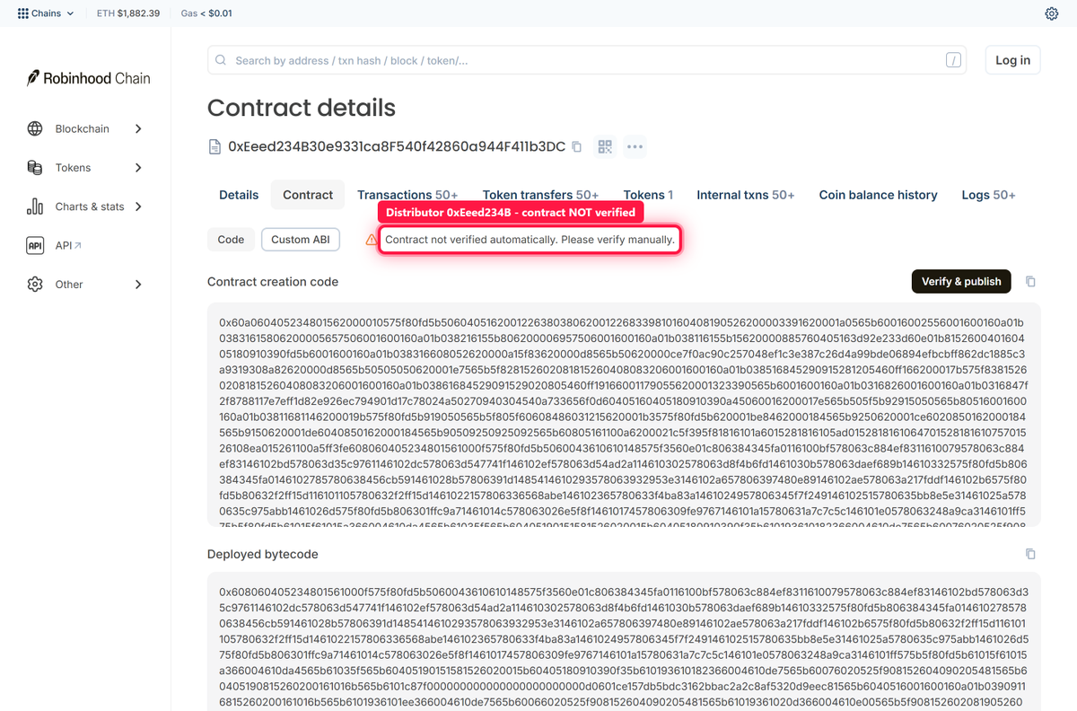Focus the address search field
Image resolution: width=1077 pixels, height=711 pixels.
pos(589,60)
